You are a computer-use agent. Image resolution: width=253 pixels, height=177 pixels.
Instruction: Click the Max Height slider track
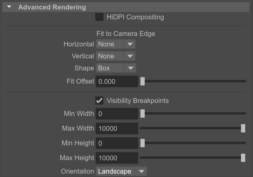[x=193, y=158]
